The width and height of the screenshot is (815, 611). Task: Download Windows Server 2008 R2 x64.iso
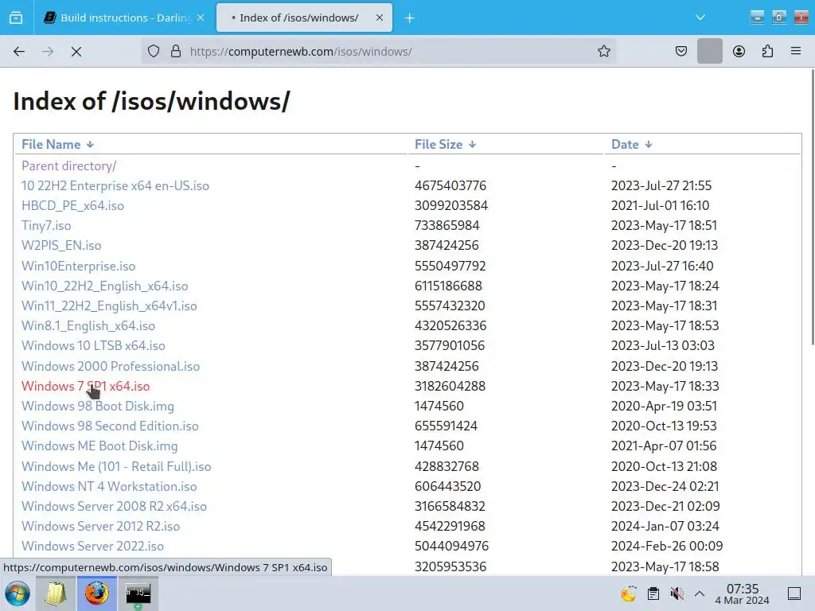coord(114,506)
